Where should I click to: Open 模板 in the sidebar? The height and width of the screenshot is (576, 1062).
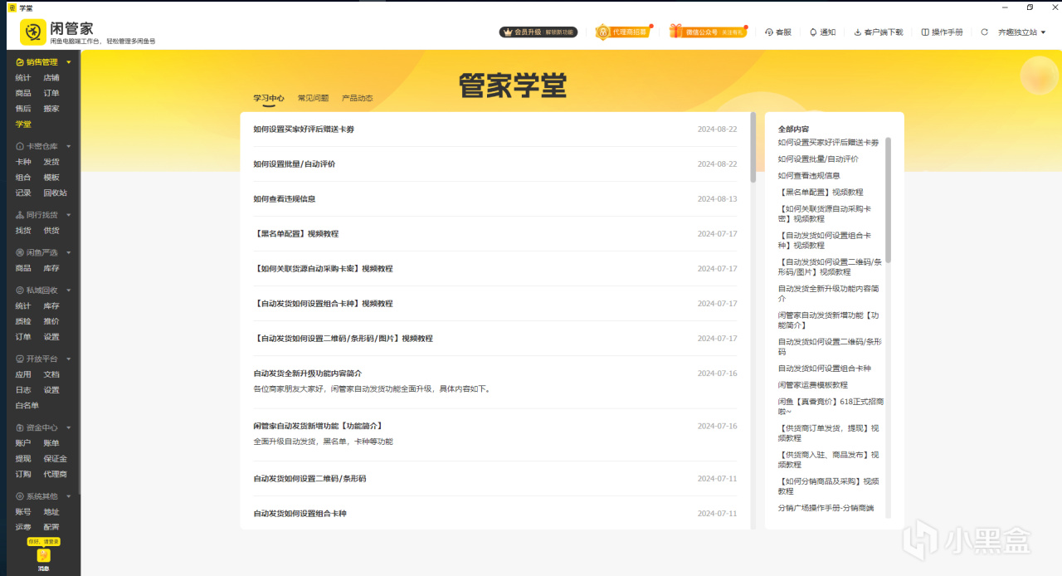click(51, 178)
